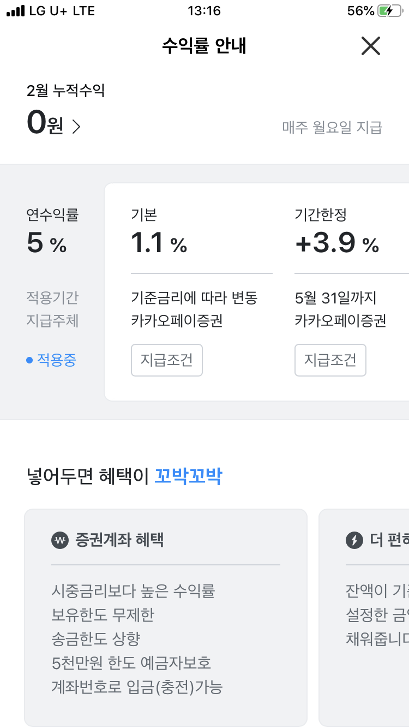Open the chevron next to 0원

click(76, 127)
